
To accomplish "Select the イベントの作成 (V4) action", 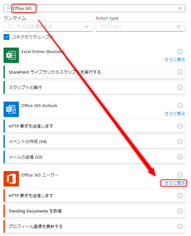I will tap(94, 141).
